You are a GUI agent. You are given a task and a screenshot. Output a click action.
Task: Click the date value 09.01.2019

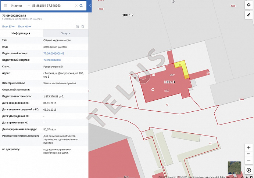(50, 110)
